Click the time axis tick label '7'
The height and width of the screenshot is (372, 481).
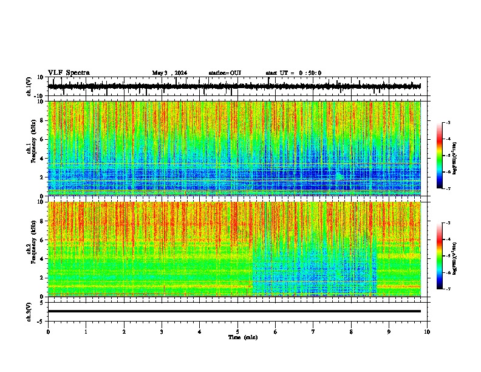tap(313, 332)
